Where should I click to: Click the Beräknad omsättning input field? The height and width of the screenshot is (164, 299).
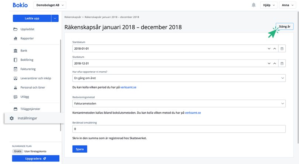[x=179, y=129]
